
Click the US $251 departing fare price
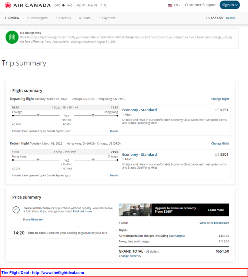pos(221,110)
